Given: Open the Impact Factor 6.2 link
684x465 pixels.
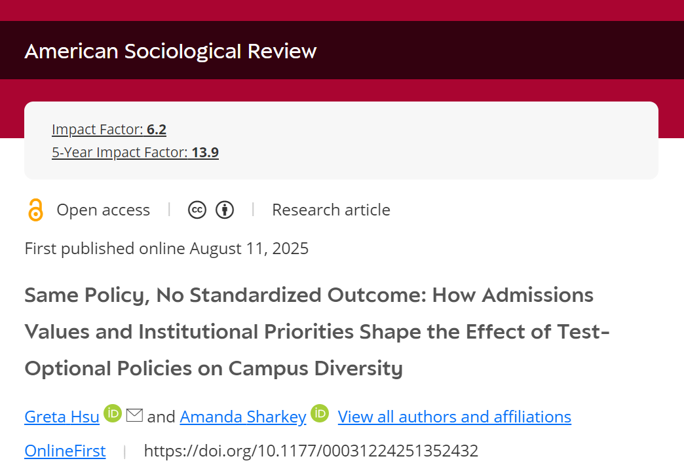Looking at the screenshot, I should coord(109,130).
